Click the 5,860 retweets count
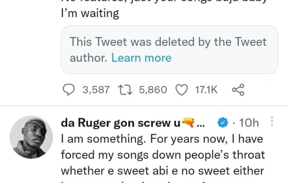 pos(153,90)
